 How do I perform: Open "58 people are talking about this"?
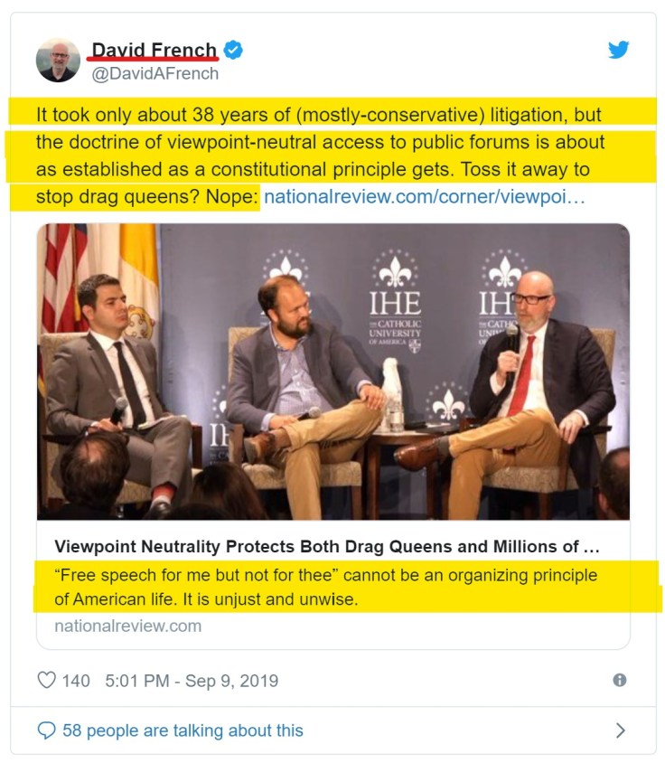(183, 730)
